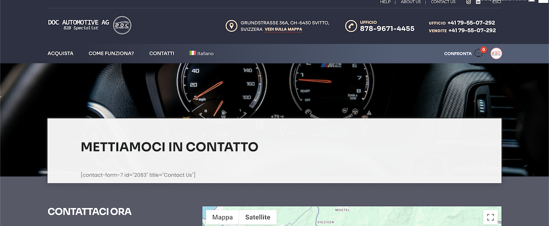Open the CONTACT US top link

coord(443,2)
